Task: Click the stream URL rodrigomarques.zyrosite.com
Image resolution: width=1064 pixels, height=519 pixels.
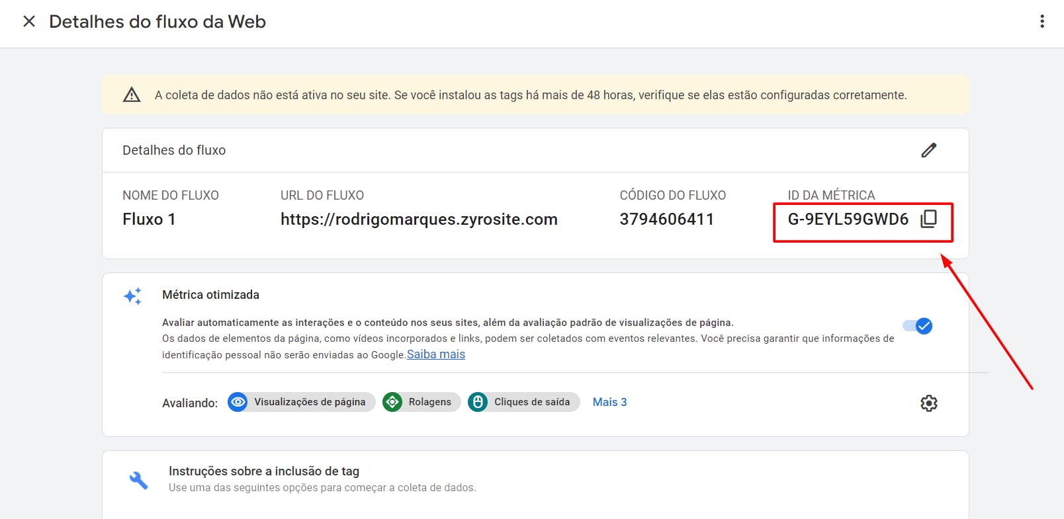Action: click(x=419, y=219)
